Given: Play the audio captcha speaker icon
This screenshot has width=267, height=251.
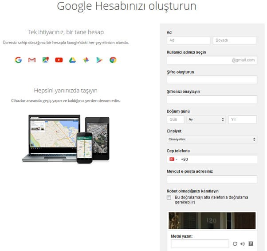Looking at the screenshot, I should (243, 244).
